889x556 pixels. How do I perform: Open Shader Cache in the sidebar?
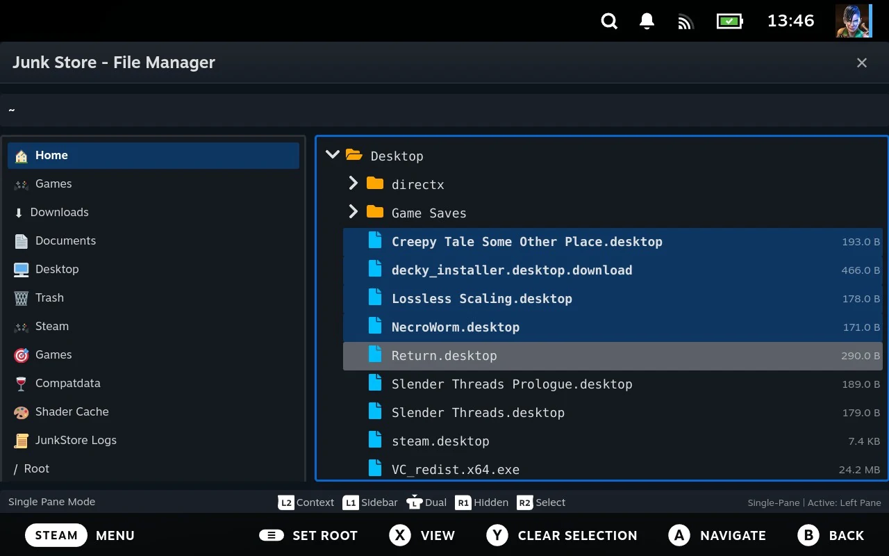click(153, 411)
